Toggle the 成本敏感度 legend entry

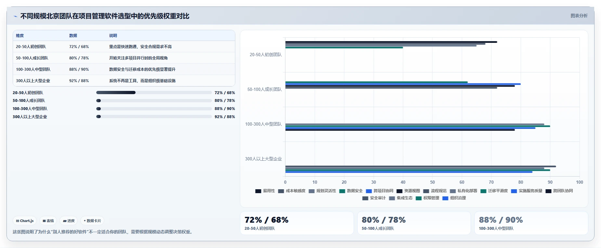[x=292, y=191]
